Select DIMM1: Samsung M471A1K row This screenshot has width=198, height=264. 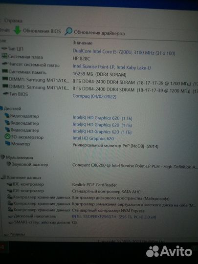tap(39, 80)
